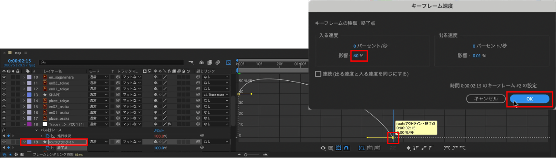The image size is (556, 158).
Task: Select the map composition tab
Action: (x=18, y=53)
